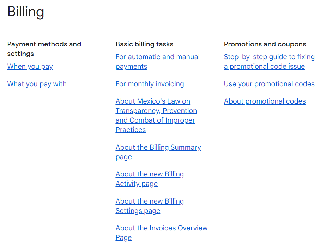Follow the Combat of Improper Practices link
Screen dimensions: 320x248
click(156, 115)
